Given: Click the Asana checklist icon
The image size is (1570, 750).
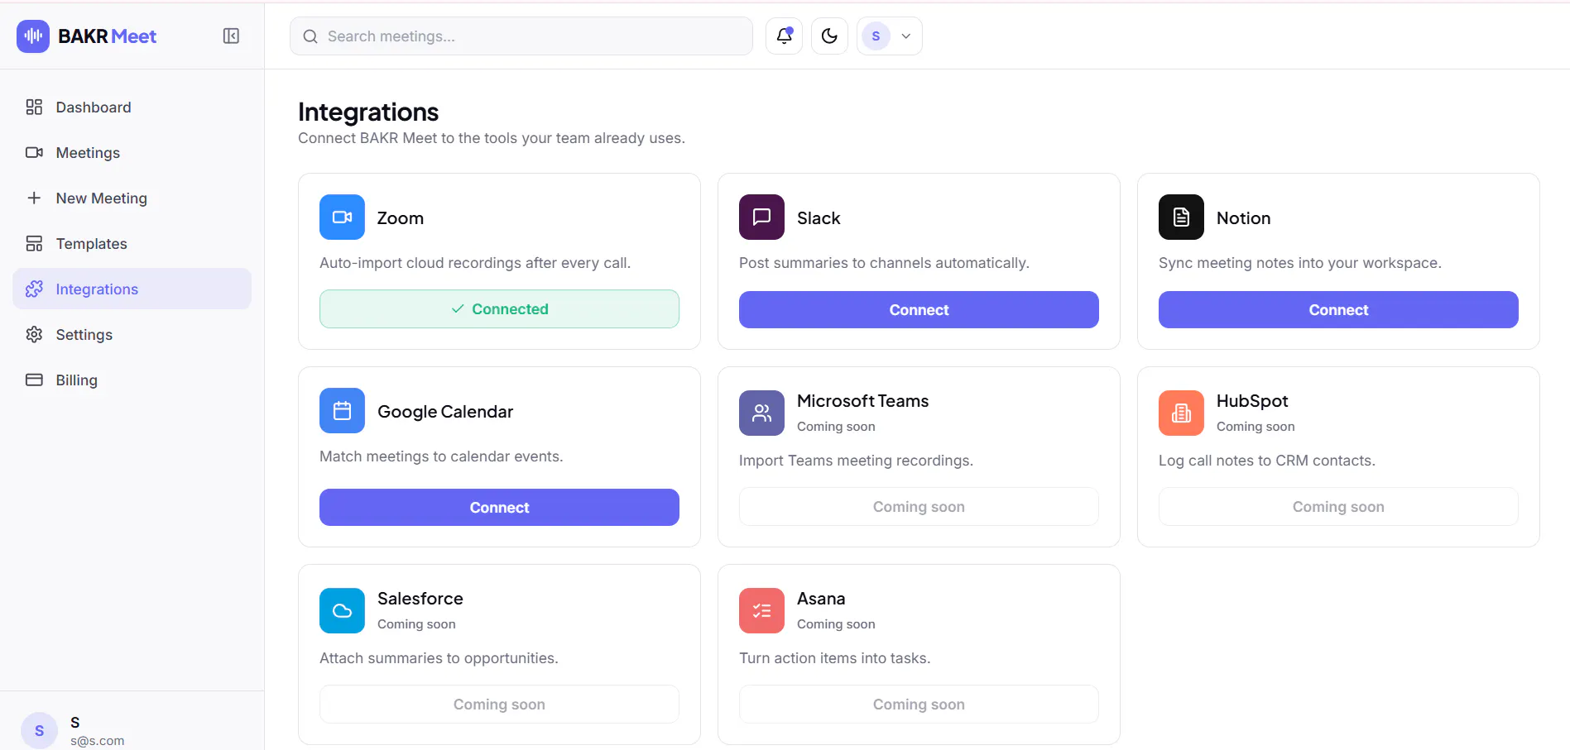Looking at the screenshot, I should [x=761, y=610].
